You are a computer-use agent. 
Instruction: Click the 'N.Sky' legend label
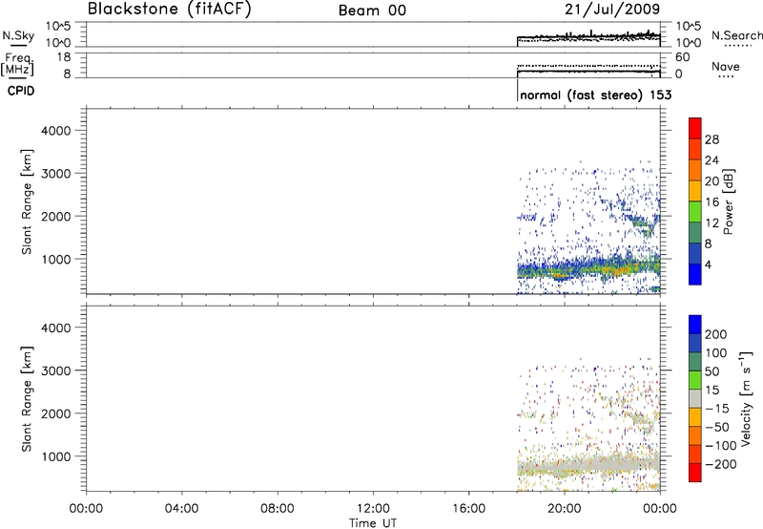(18, 35)
